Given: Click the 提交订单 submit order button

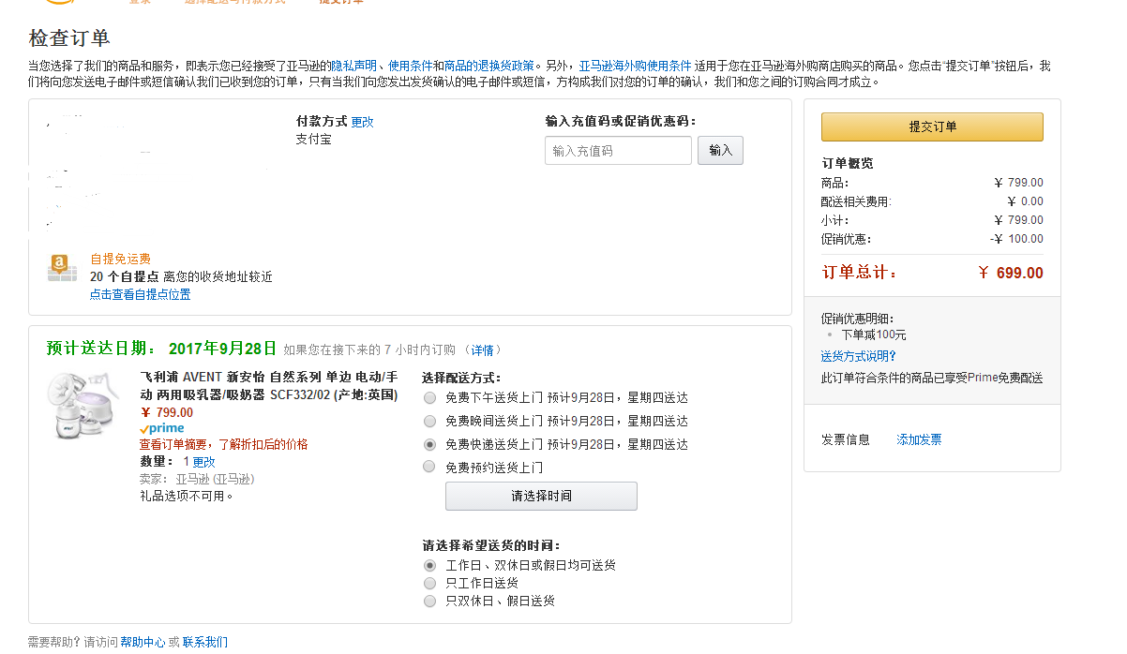Looking at the screenshot, I should 931,126.
